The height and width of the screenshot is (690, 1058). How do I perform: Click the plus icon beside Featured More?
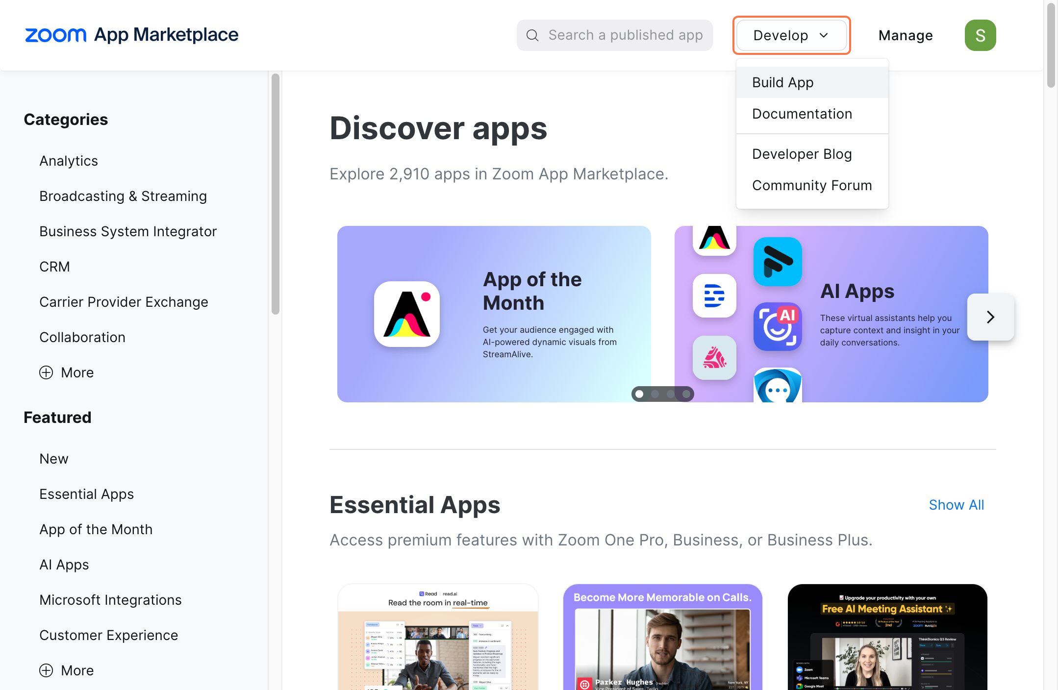click(46, 670)
